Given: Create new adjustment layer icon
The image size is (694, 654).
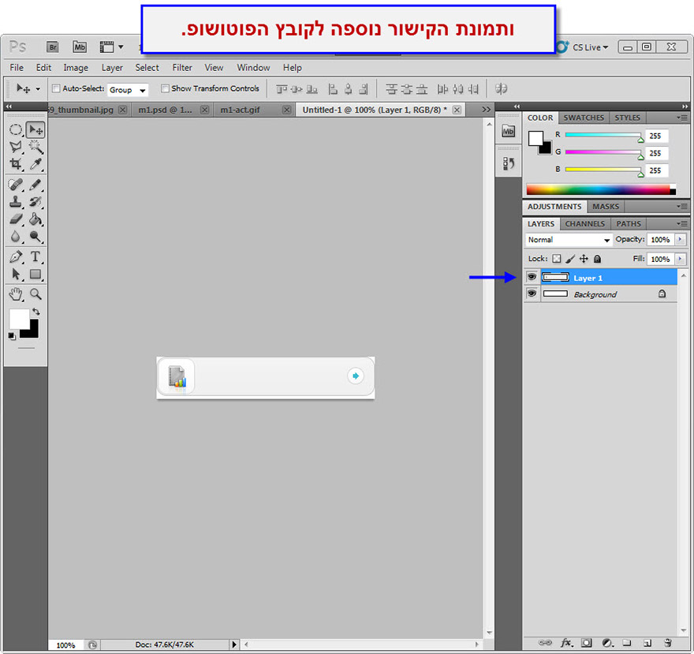Looking at the screenshot, I should [x=607, y=642].
